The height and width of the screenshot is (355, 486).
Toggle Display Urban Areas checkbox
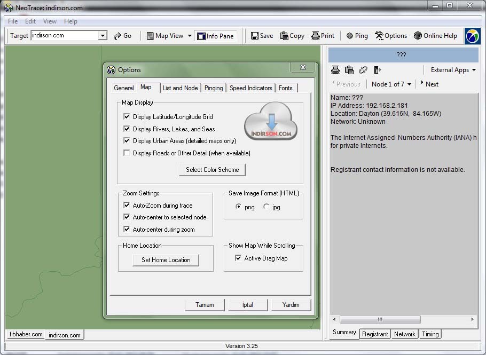127,140
